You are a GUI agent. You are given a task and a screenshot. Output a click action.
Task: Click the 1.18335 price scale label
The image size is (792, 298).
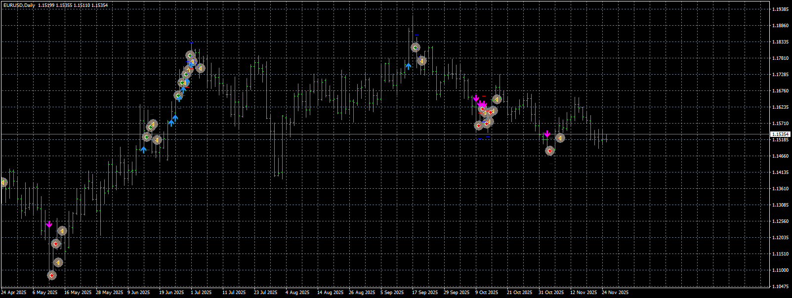(x=780, y=42)
